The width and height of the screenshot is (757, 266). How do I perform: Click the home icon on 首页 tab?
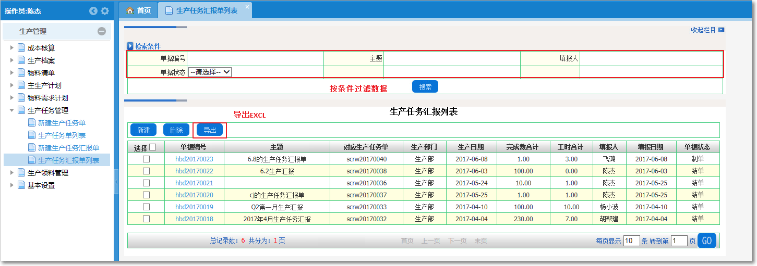(x=130, y=10)
